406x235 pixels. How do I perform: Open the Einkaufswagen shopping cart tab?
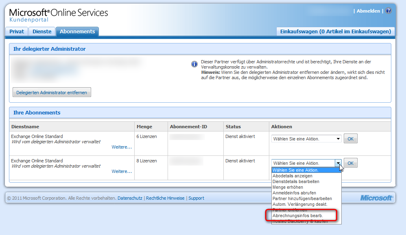335,32
